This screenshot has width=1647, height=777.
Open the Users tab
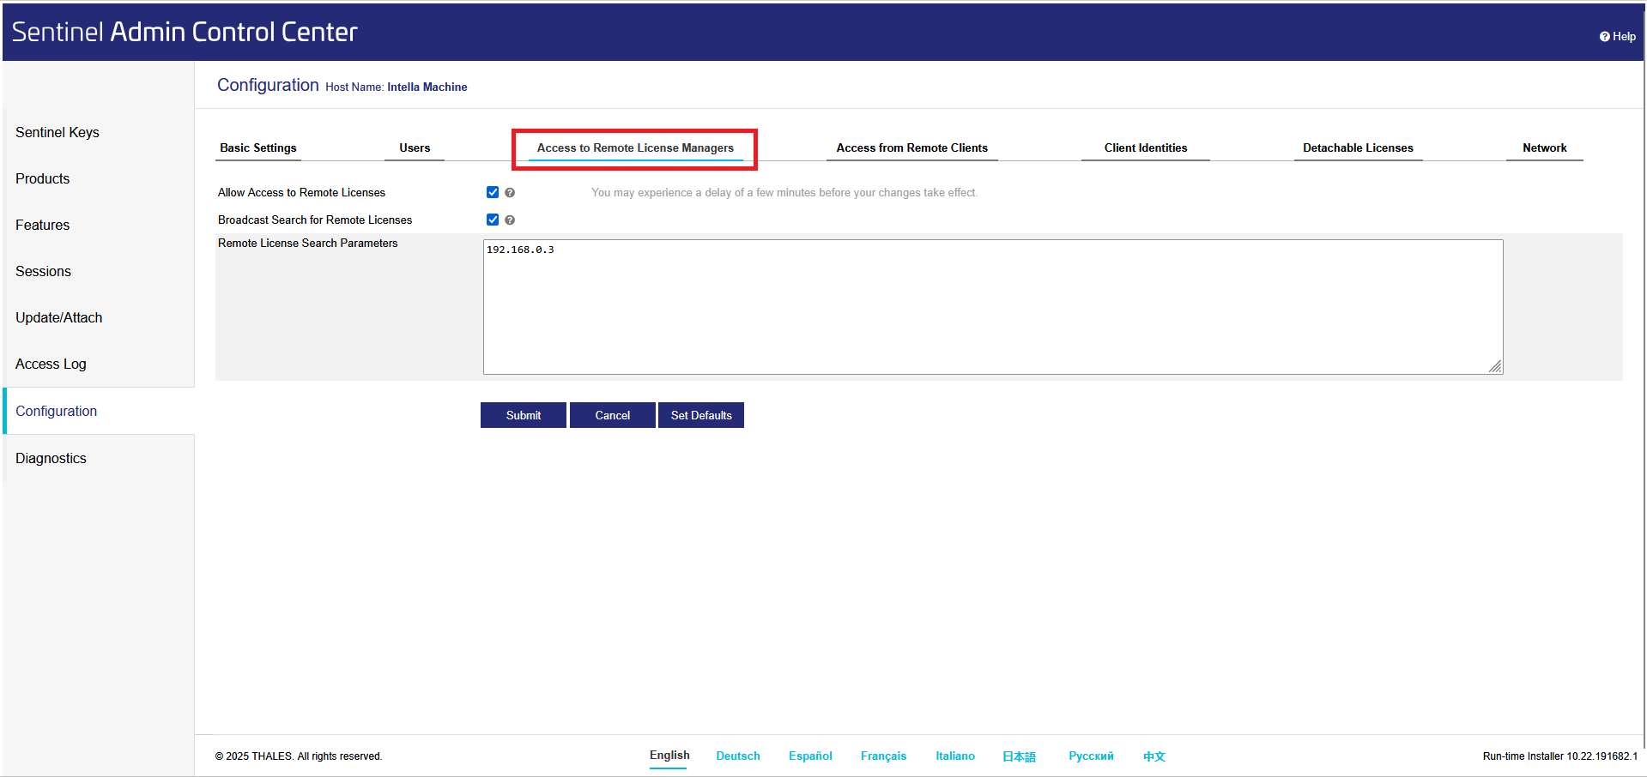click(x=415, y=148)
